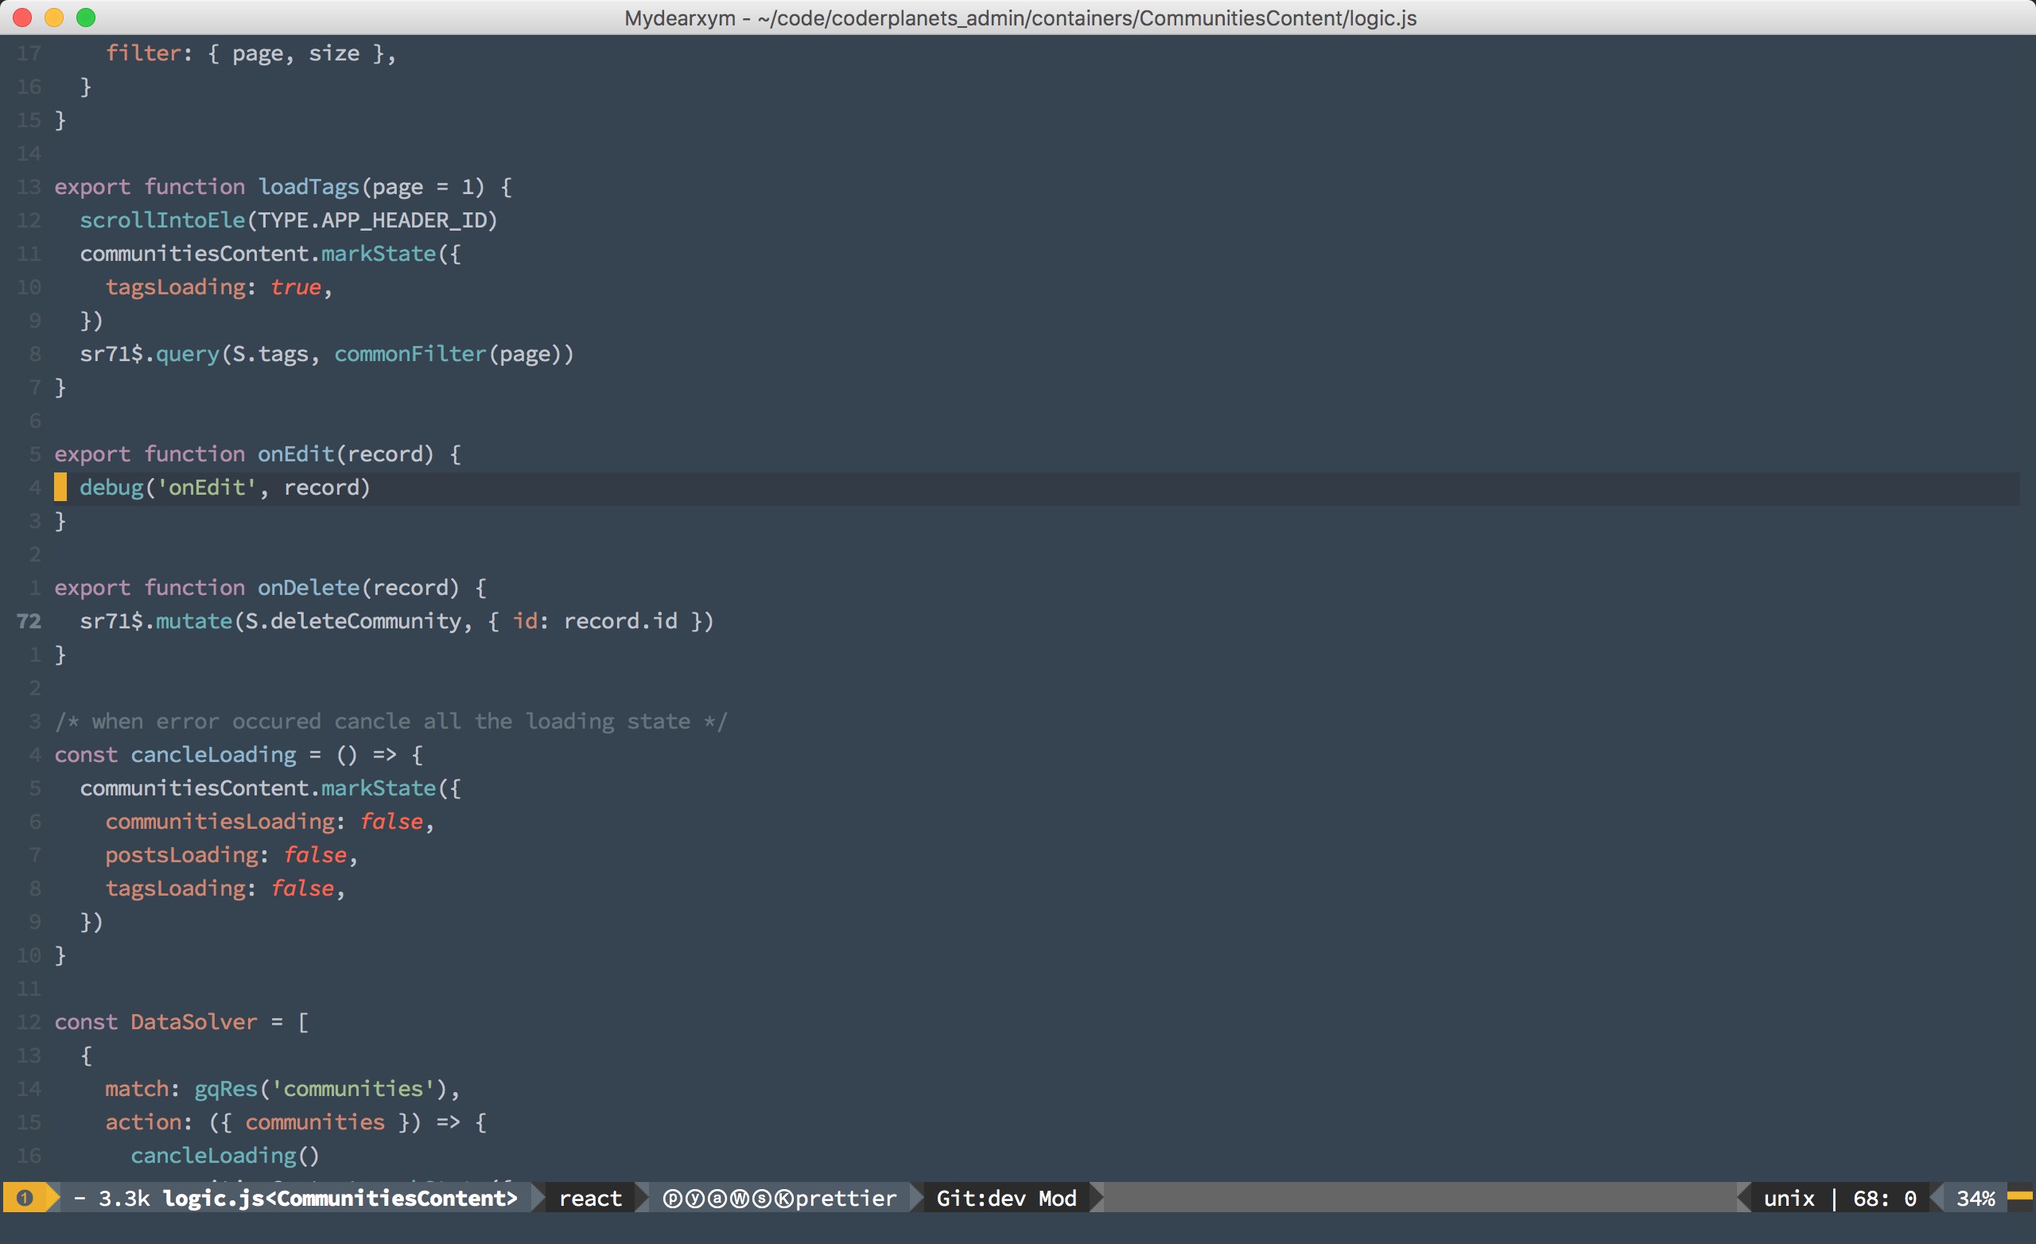Screen dimensions: 2036x1244
Task: Click the yellow scroll position indicator at statusline end
Action: 2019,1196
